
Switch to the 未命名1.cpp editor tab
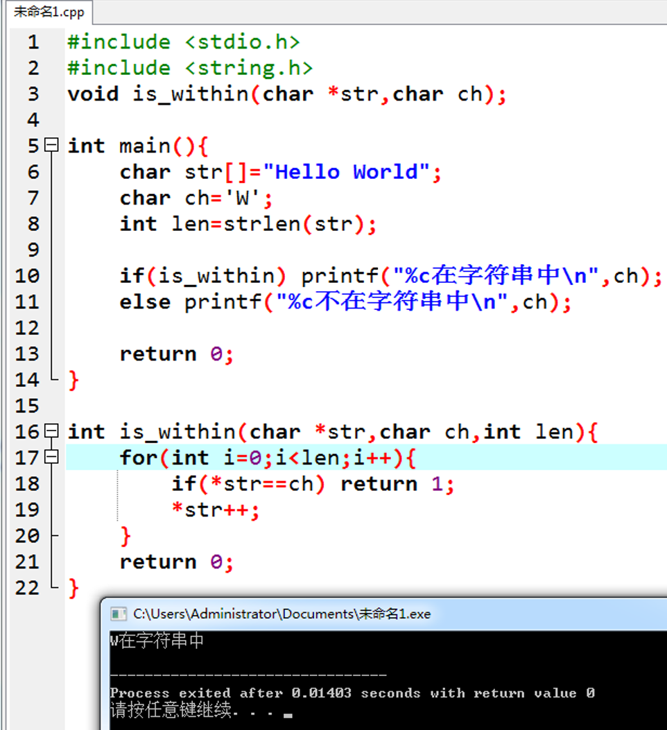pos(49,12)
